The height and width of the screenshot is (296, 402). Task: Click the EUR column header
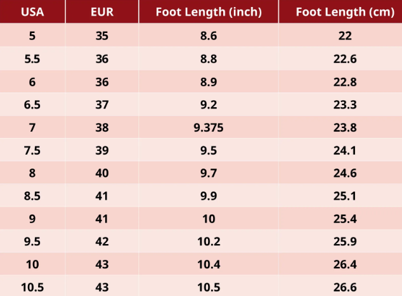[102, 12]
